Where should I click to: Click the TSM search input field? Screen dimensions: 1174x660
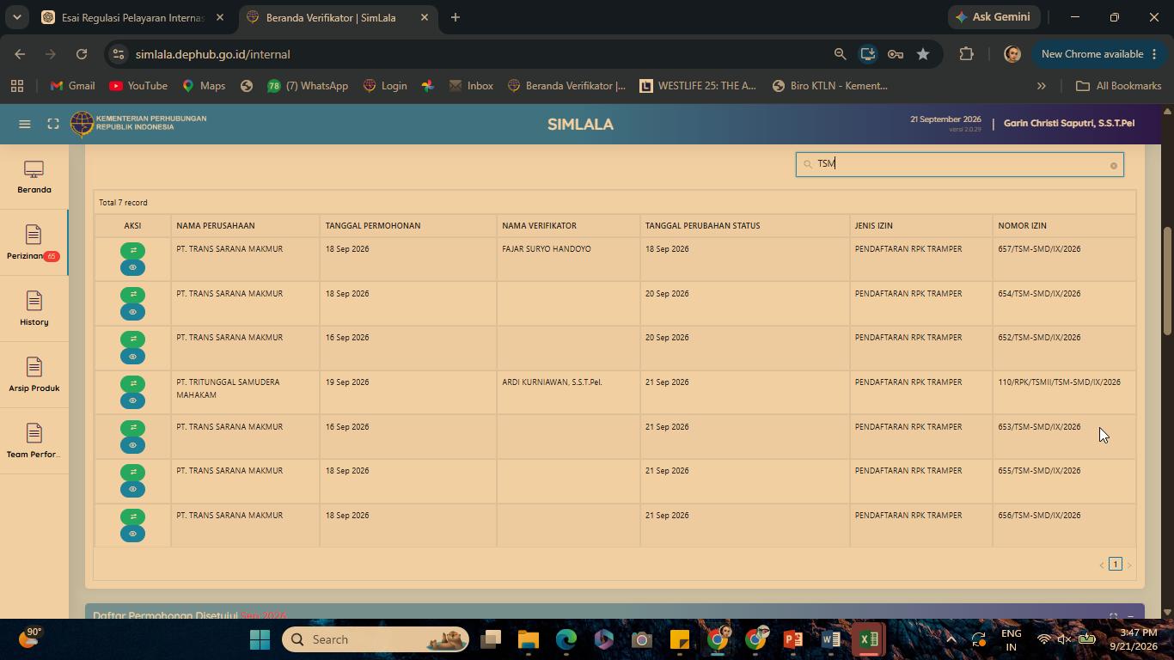tap(959, 164)
